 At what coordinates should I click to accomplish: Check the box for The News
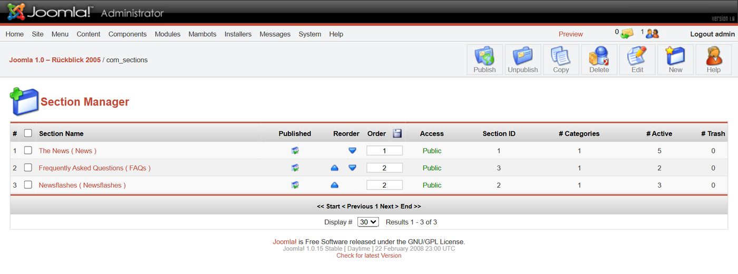click(28, 151)
